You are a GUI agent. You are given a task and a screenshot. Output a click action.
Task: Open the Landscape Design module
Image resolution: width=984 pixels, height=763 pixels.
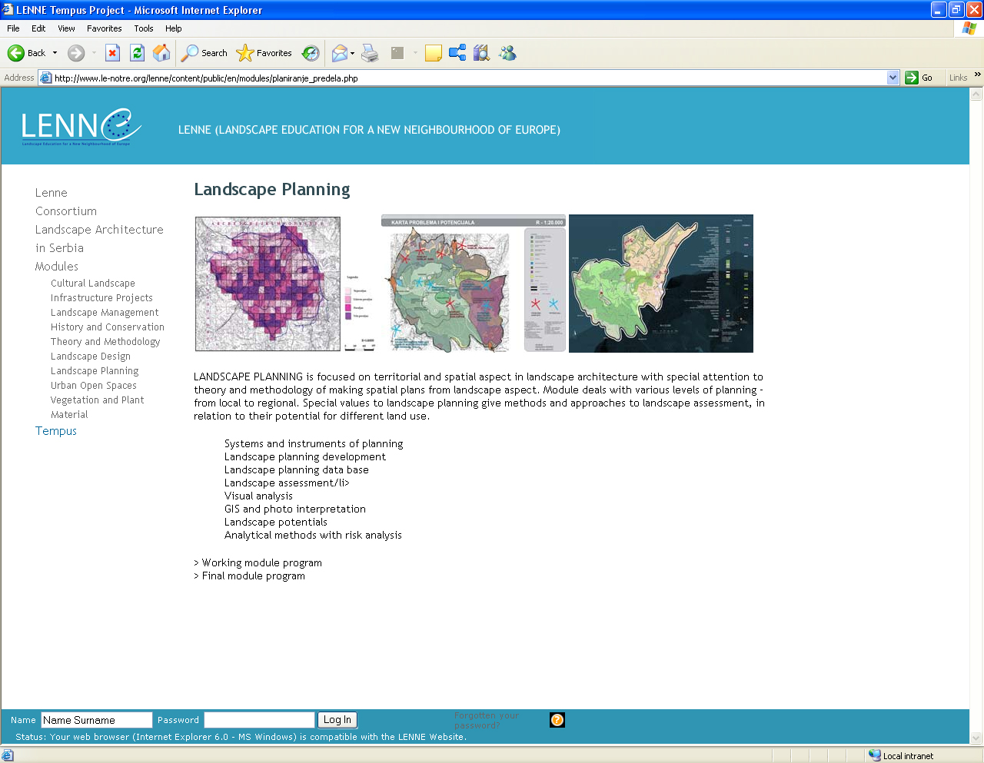tap(91, 357)
